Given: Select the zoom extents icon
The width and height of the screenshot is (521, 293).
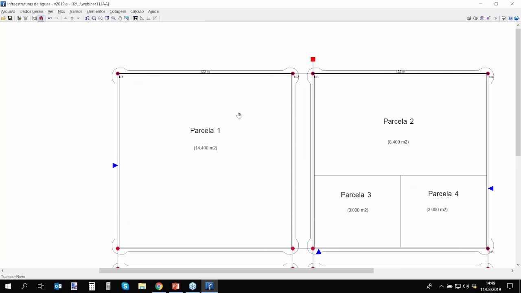Looking at the screenshot, I should [94, 18].
